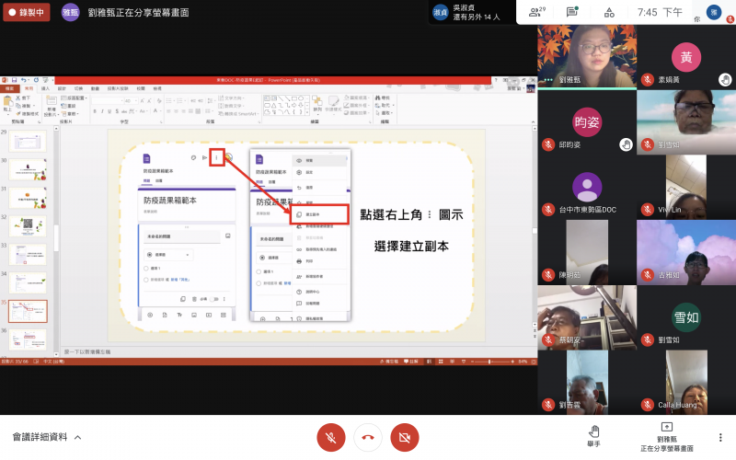Screen dimensions: 736x460
Task: Click the 備忘稿 notes button in status bar
Action: (389, 362)
